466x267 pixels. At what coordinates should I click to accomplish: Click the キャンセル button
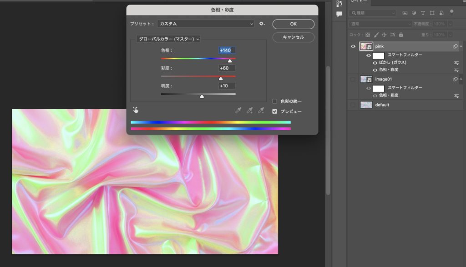point(293,37)
